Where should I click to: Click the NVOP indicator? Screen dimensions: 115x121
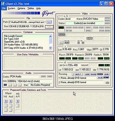tap(69, 28)
